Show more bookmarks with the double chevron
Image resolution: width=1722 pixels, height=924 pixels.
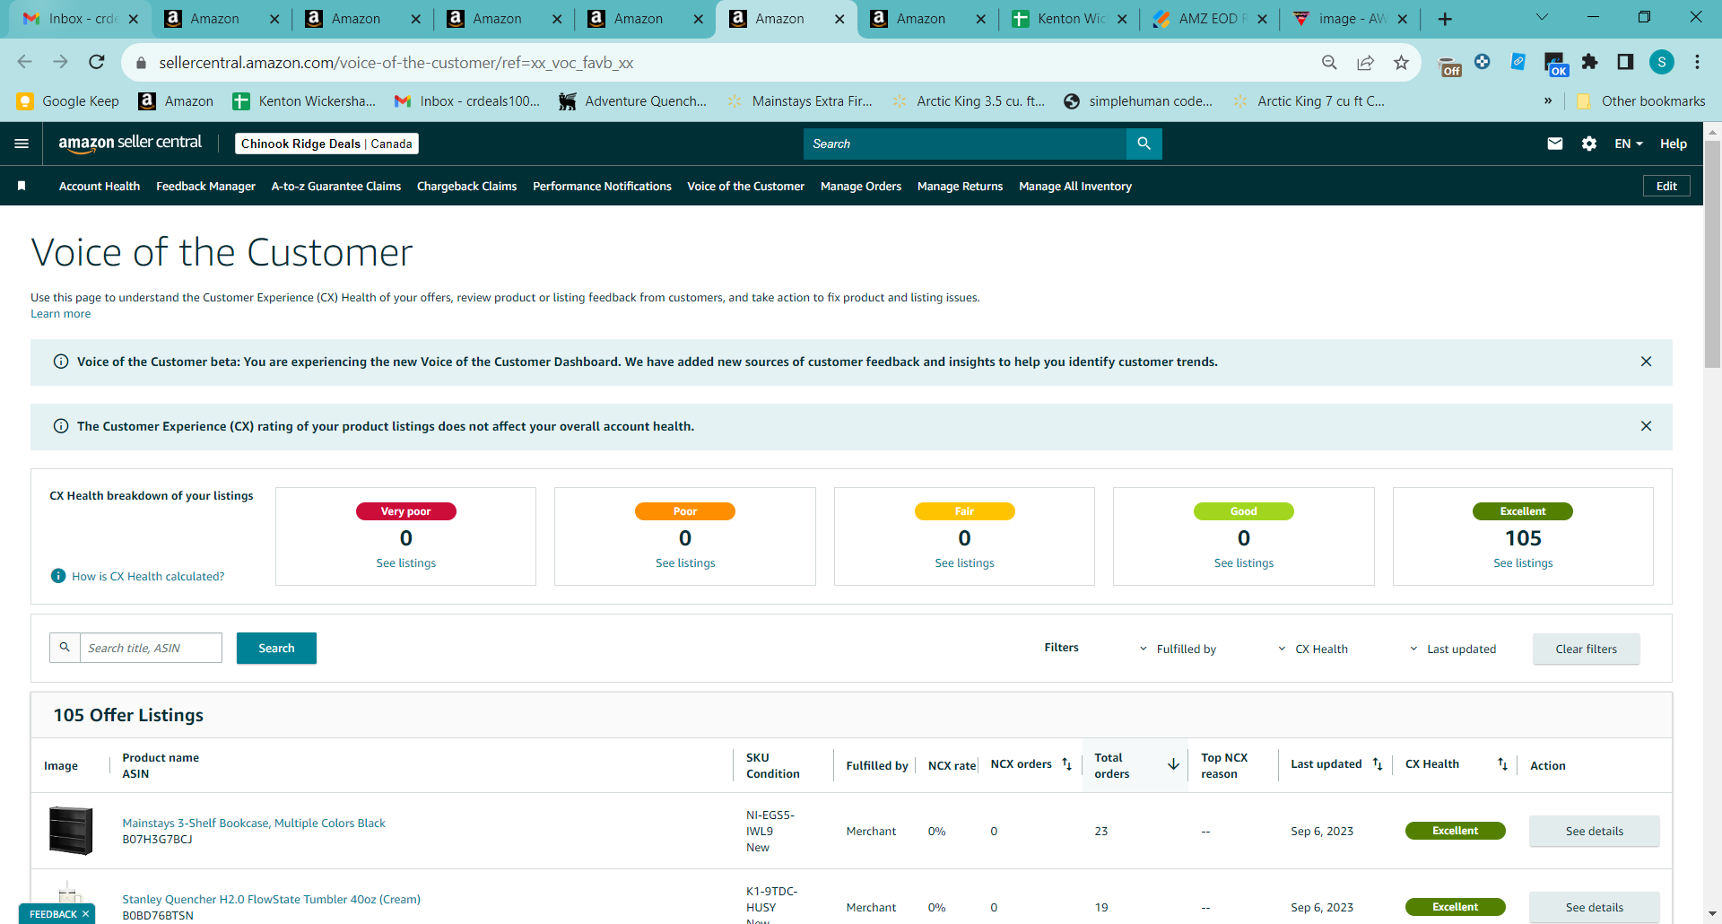tap(1548, 100)
